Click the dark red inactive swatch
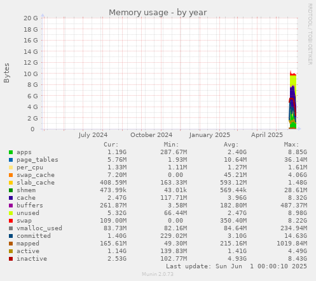316x281 pixels. click(11, 259)
